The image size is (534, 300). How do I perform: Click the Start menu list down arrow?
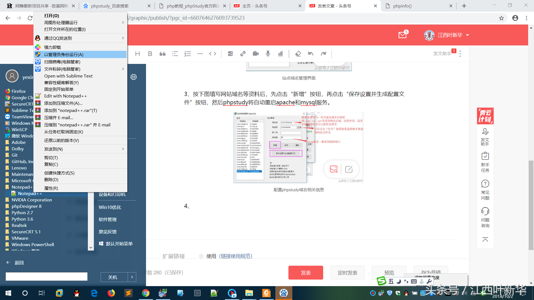tap(91, 247)
